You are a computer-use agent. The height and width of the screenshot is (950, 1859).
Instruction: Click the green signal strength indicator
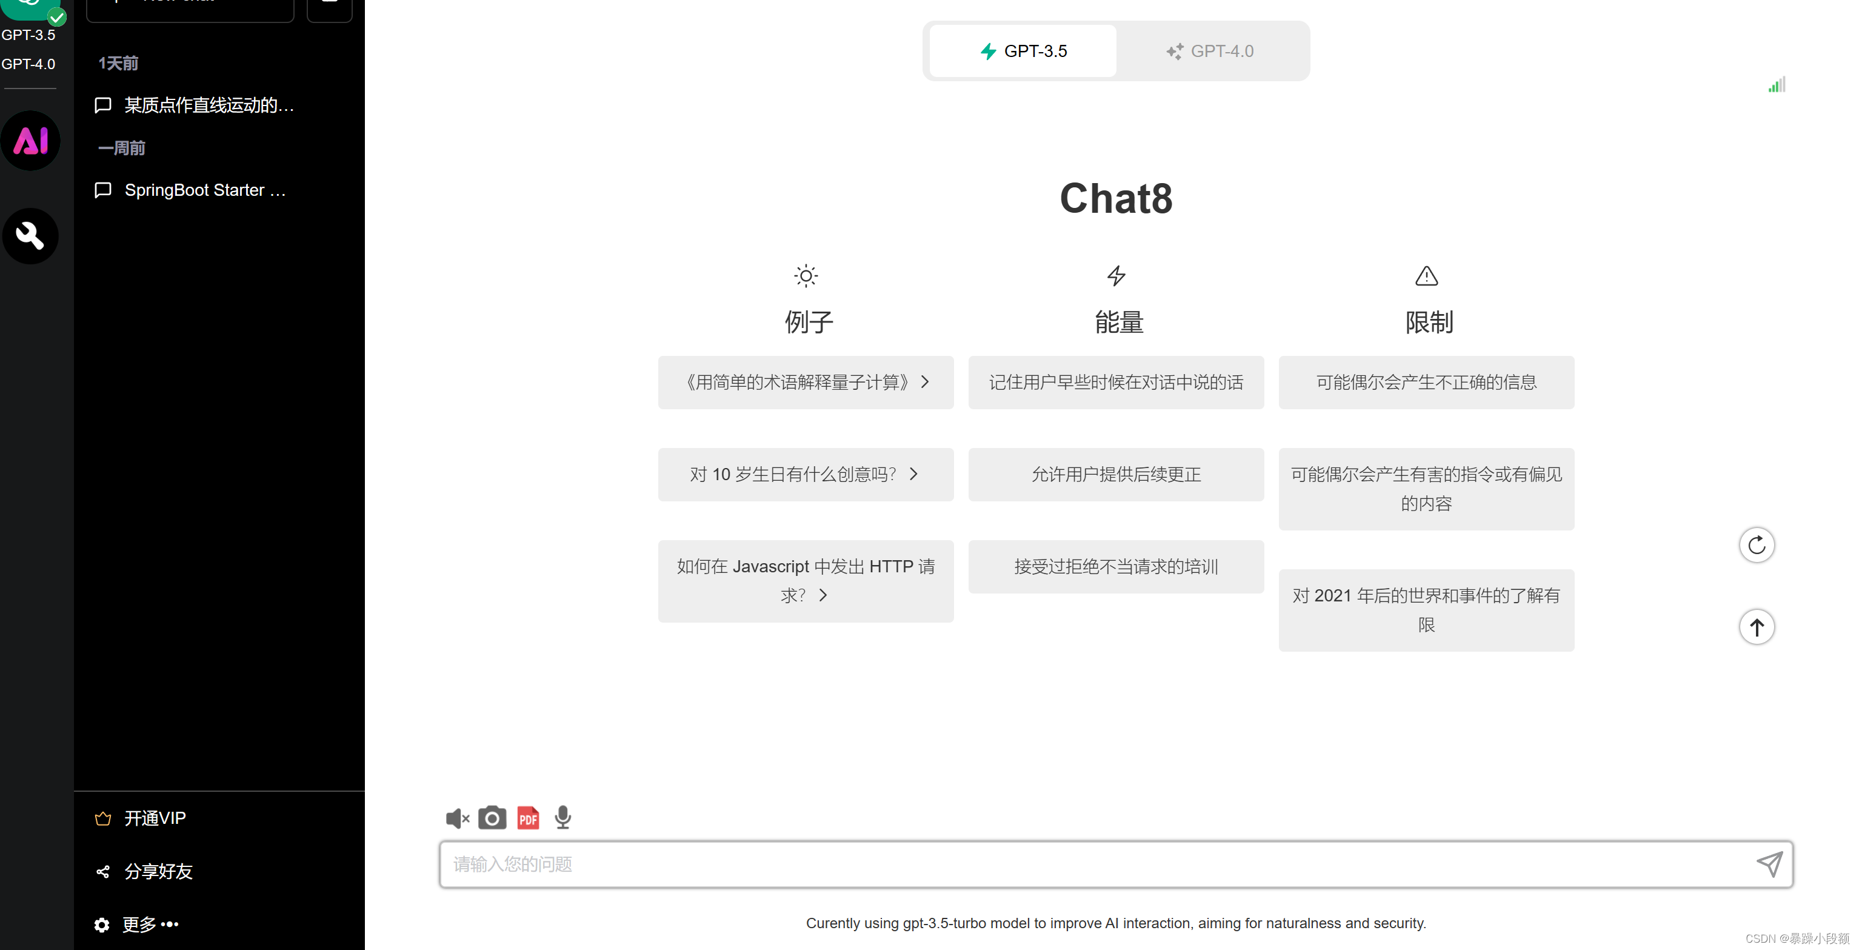pos(1777,84)
